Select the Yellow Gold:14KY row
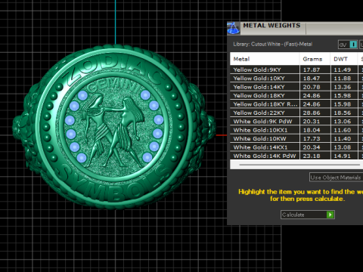Image resolution: width=363 pixels, height=272 pixels. [x=296, y=87]
